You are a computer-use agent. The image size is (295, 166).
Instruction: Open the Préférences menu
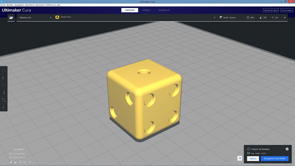(51, 5)
